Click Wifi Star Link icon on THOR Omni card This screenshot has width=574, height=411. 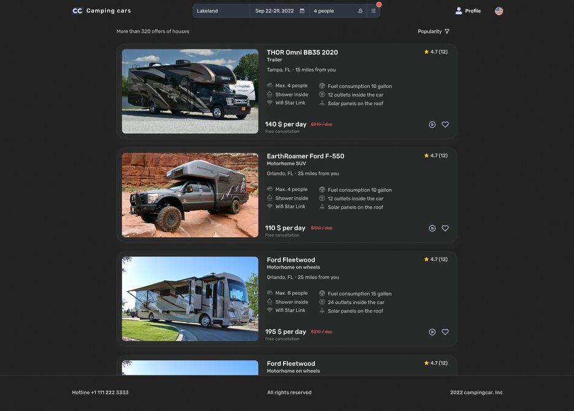270,103
